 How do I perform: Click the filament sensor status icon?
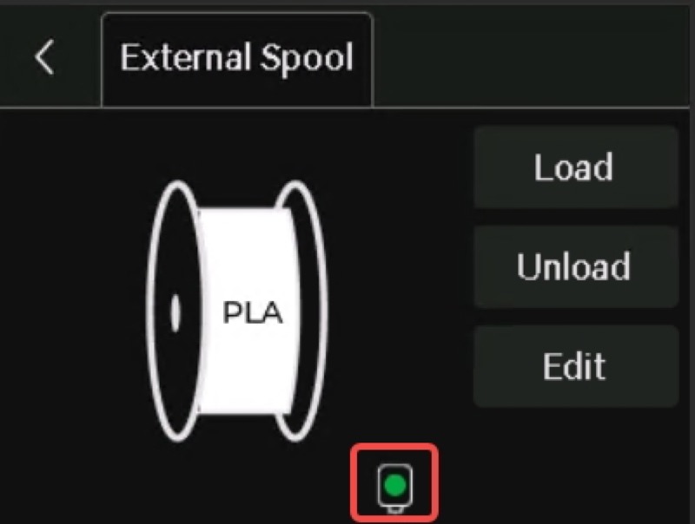[x=395, y=487]
